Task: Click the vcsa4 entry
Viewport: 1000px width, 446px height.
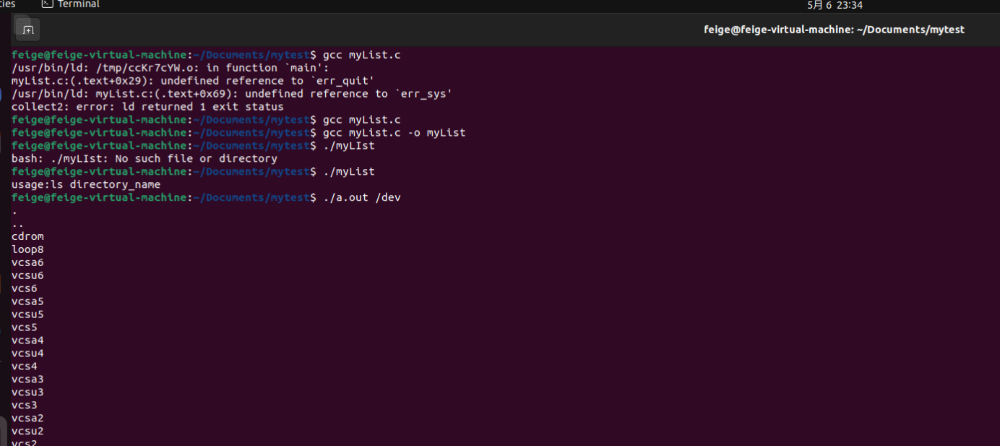Action: coord(27,341)
